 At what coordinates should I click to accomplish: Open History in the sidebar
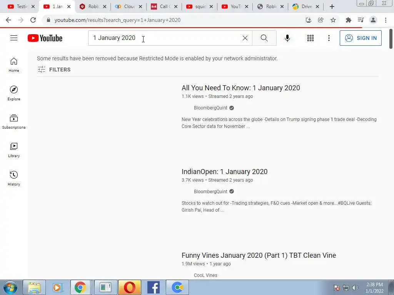[14, 178]
